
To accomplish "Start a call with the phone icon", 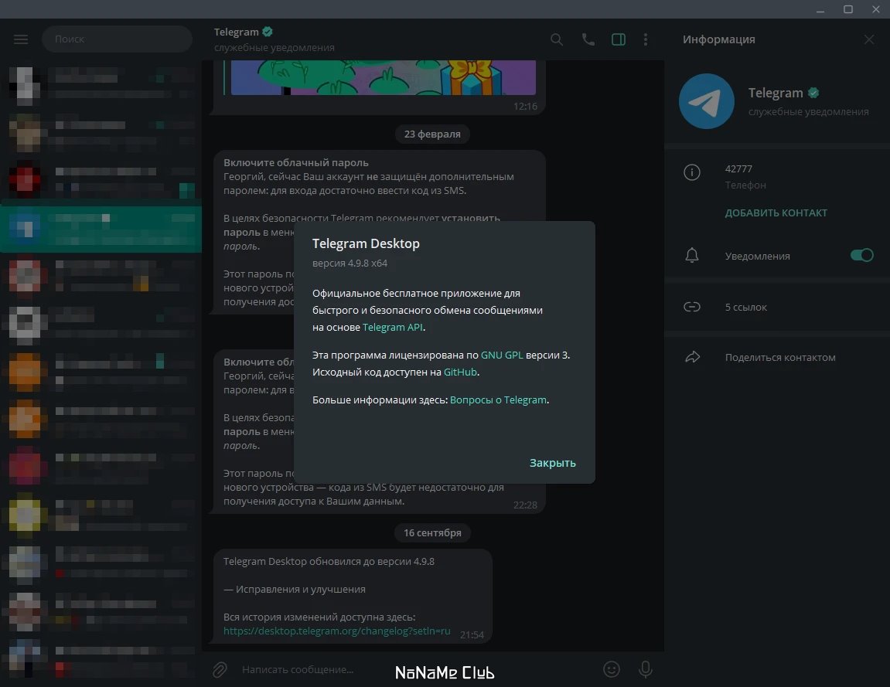I will (x=588, y=39).
